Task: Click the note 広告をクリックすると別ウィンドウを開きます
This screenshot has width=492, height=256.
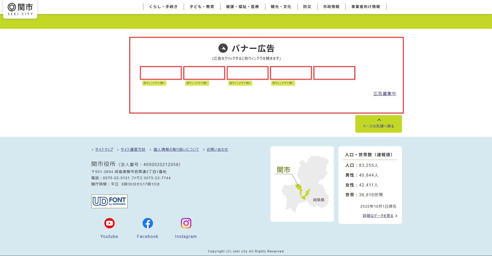Action: [246, 58]
